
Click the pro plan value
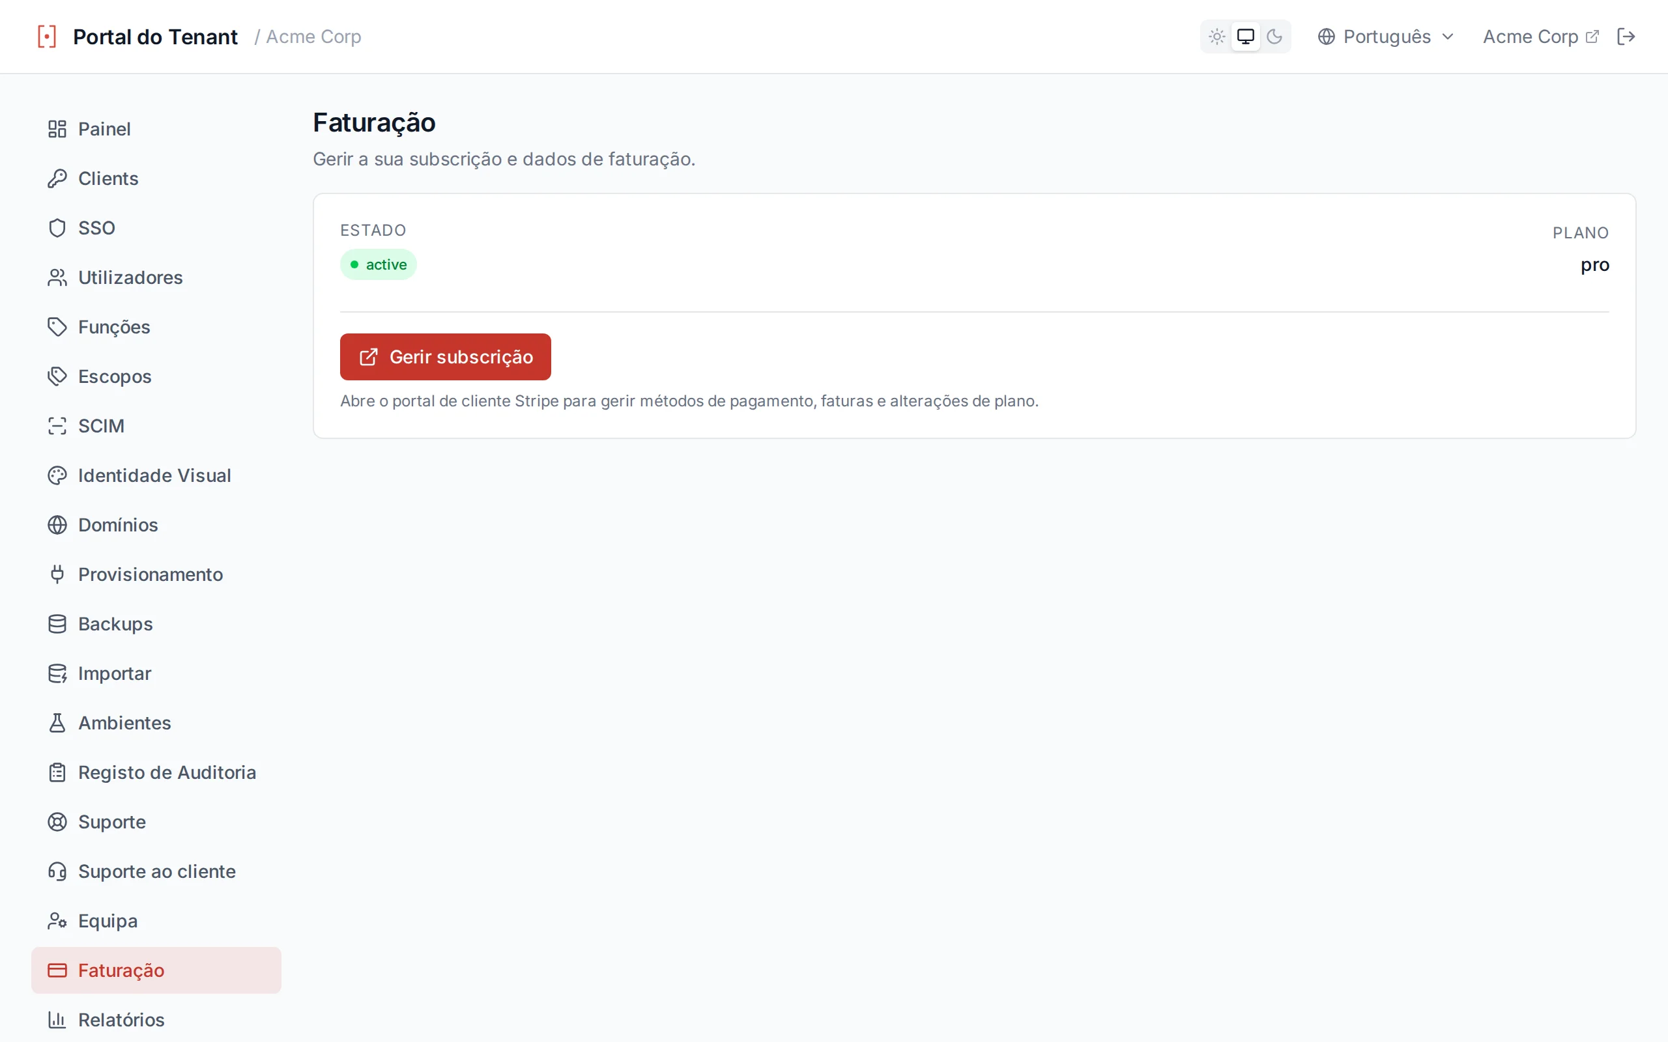[1595, 264]
